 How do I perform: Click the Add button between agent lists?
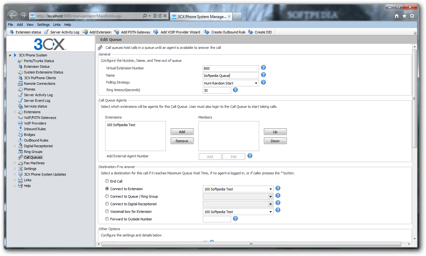click(182, 132)
